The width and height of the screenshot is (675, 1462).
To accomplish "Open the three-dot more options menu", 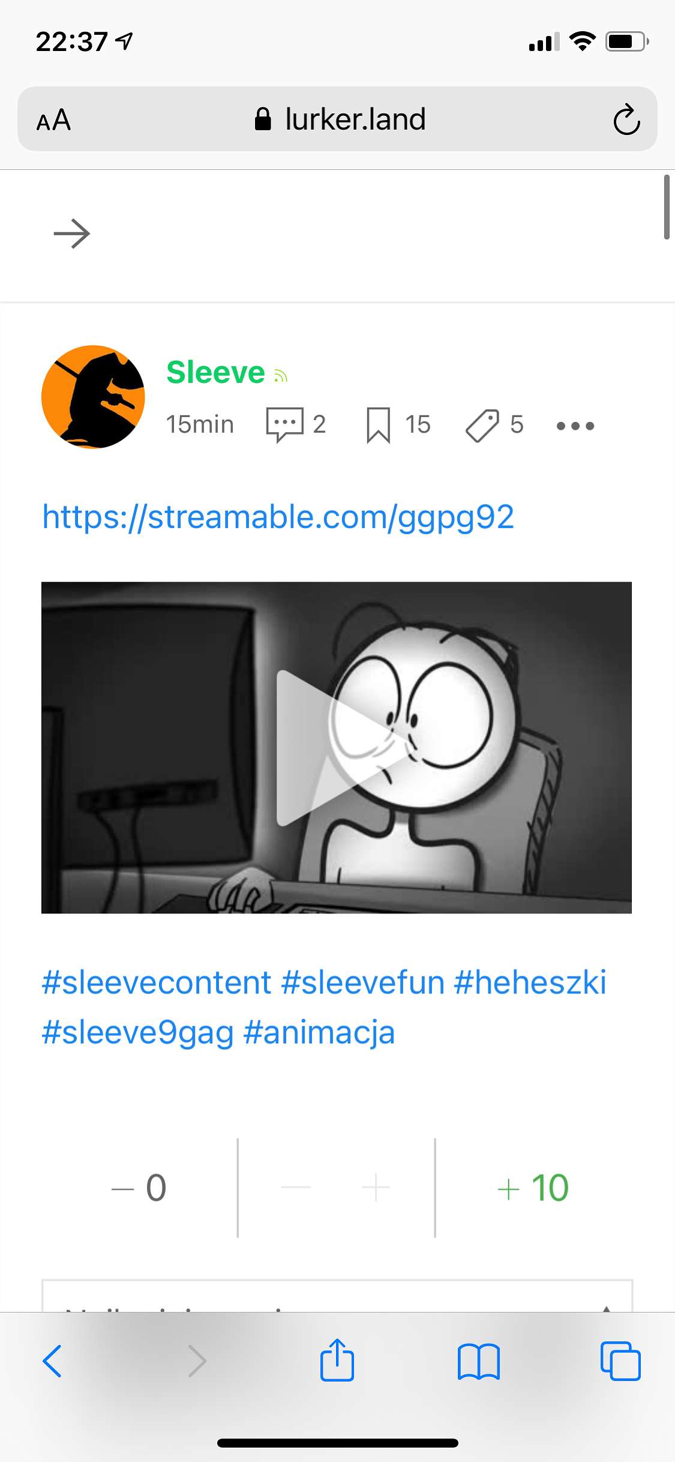I will click(x=575, y=426).
